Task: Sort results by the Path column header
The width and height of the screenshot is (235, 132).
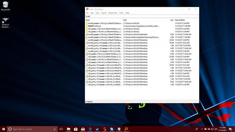Action: (x=141, y=20)
